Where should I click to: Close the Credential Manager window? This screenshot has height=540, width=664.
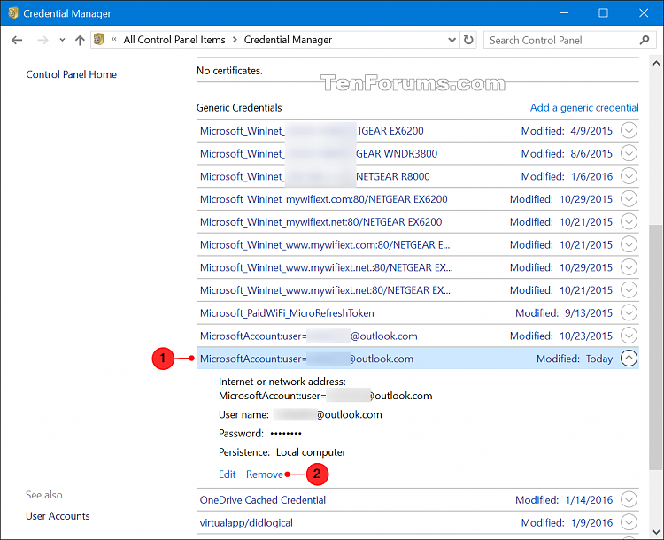[x=644, y=12]
